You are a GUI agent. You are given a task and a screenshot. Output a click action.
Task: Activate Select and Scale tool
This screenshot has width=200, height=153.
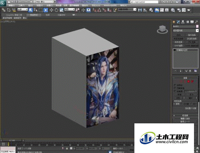point(62,10)
